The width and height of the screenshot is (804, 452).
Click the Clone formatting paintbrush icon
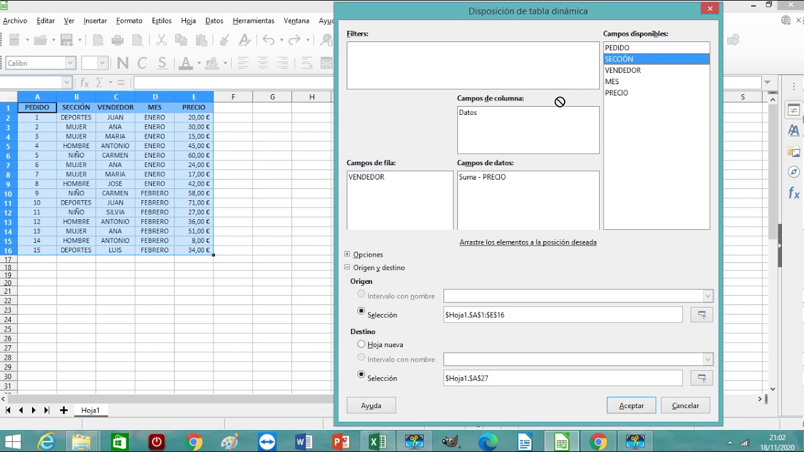225,40
